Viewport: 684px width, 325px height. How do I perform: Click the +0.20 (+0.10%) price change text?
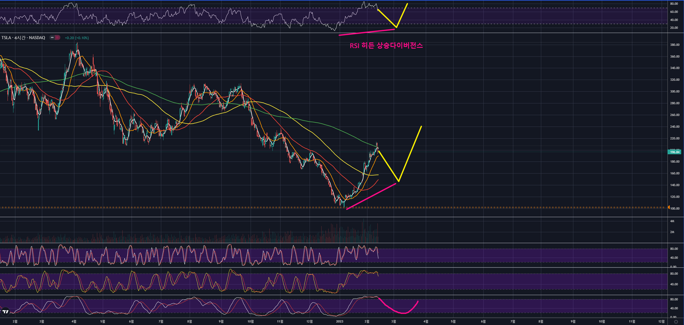(x=77, y=38)
